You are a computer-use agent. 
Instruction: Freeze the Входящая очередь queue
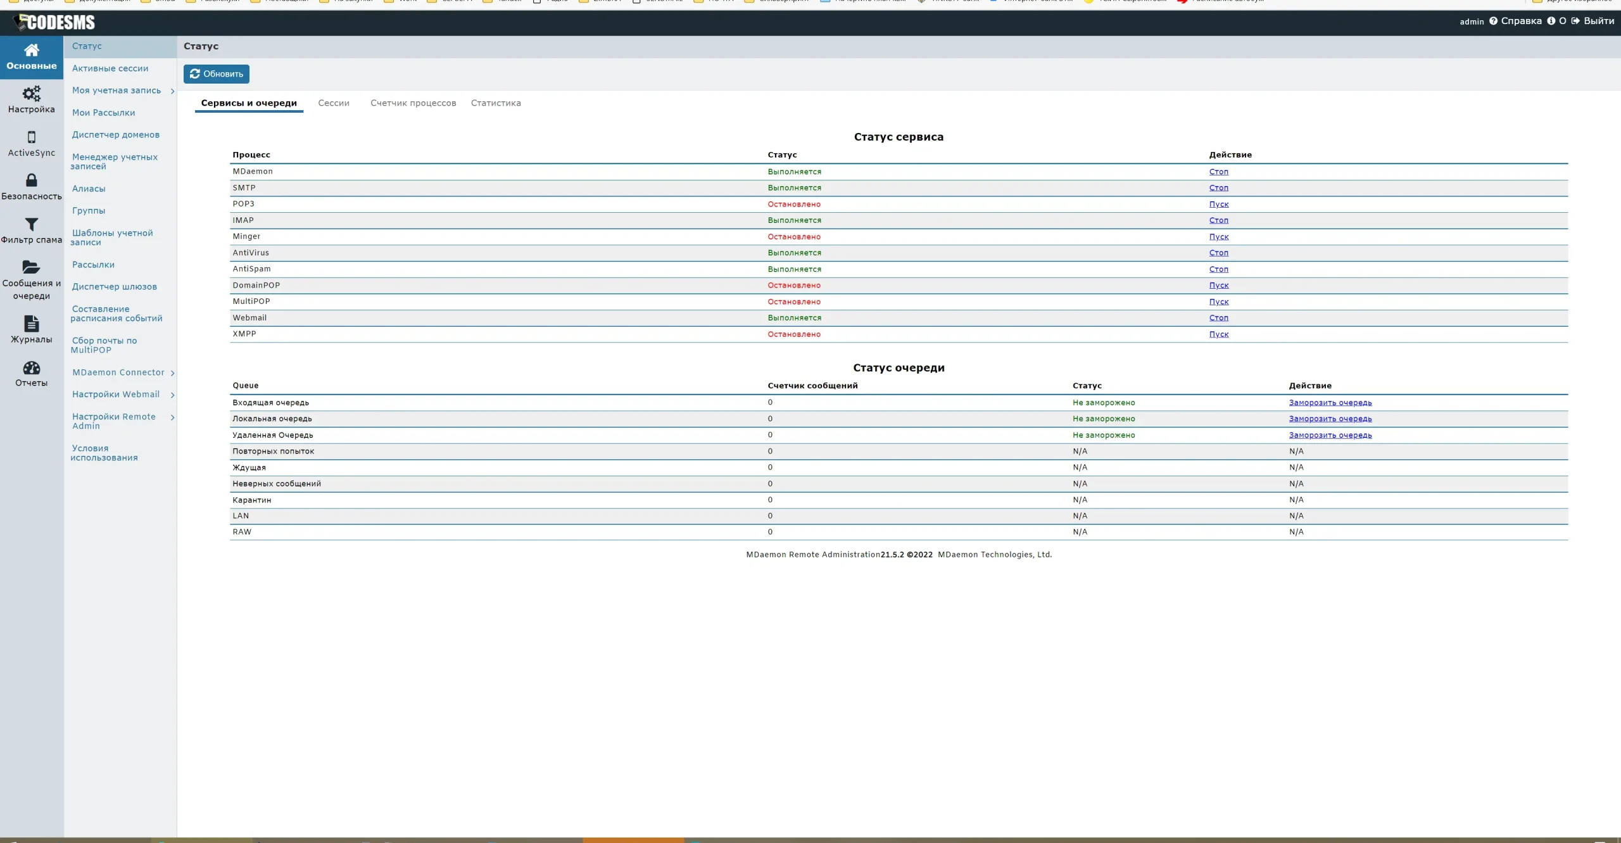click(x=1330, y=403)
